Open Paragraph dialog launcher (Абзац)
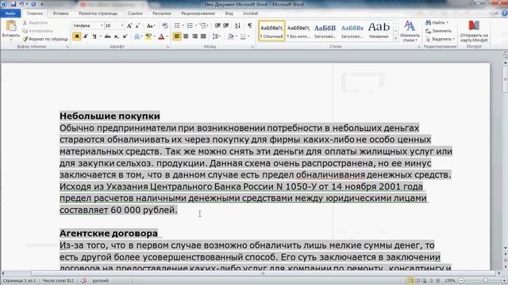 [x=252, y=47]
